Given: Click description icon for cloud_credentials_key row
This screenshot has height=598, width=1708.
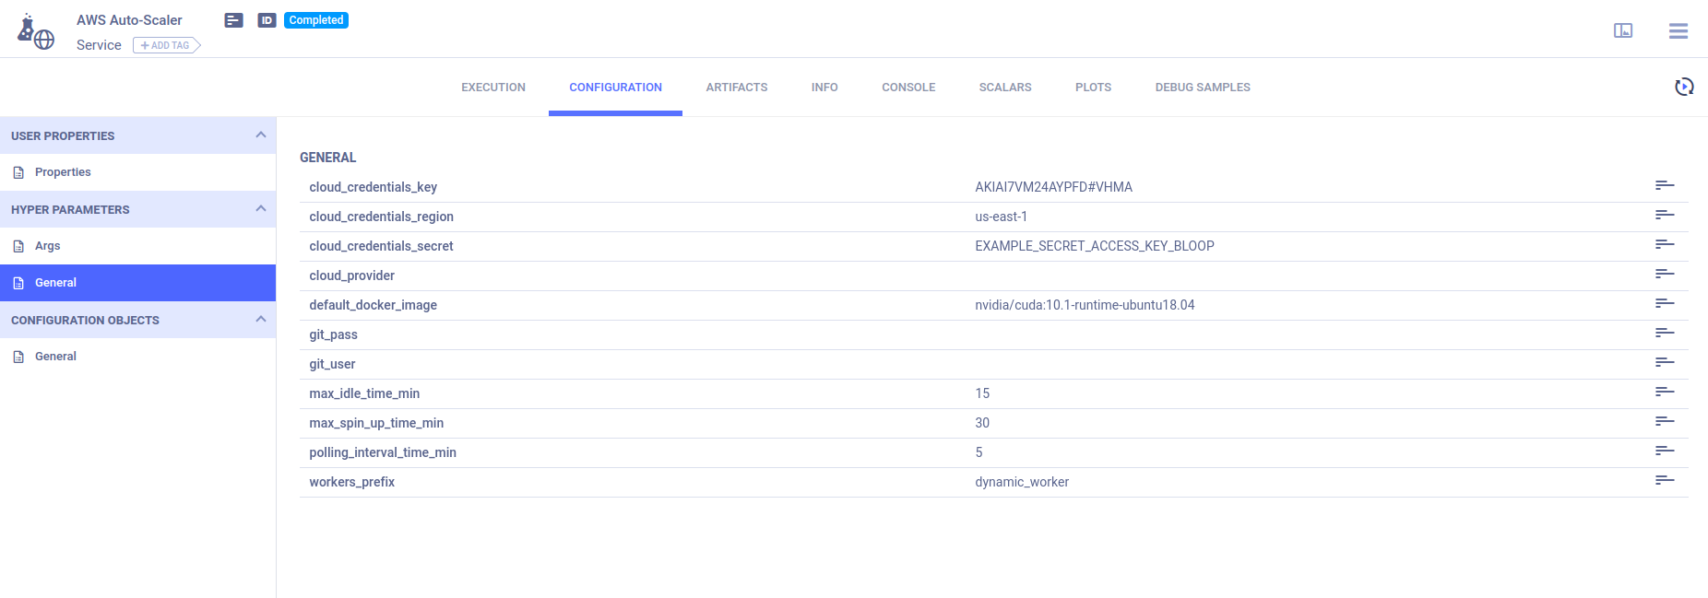Looking at the screenshot, I should 1664,186.
